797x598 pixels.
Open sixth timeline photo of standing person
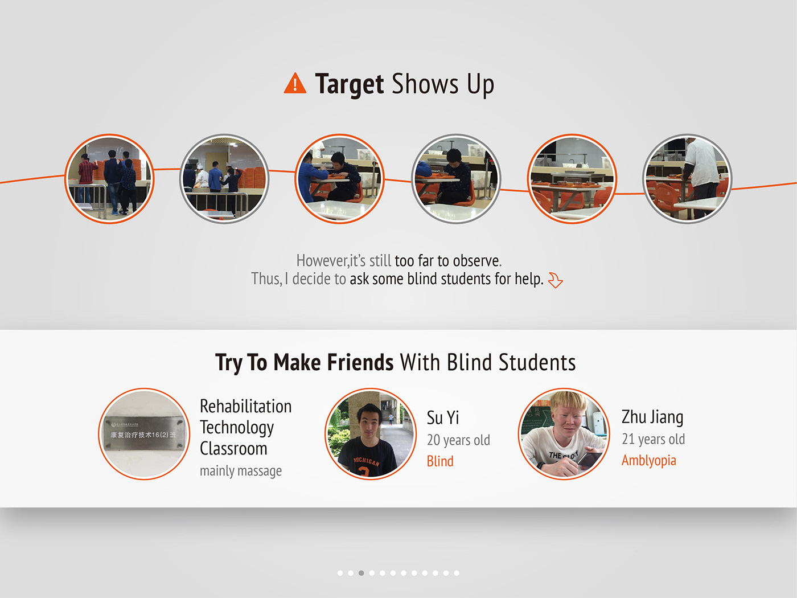pyautogui.click(x=687, y=179)
